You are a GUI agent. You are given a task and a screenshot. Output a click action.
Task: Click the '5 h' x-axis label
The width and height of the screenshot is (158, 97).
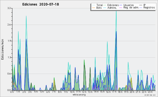coord(42,92)
